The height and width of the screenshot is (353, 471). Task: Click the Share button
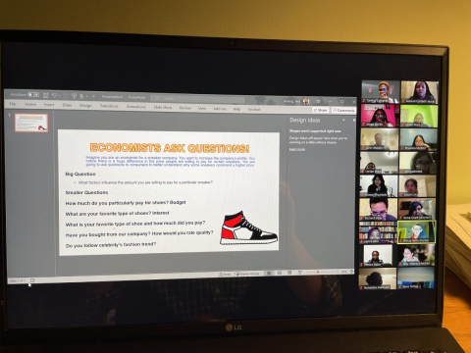pos(321,110)
